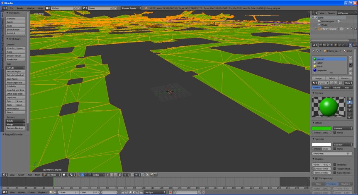Open the Global orientation dropdown

click(99, 175)
